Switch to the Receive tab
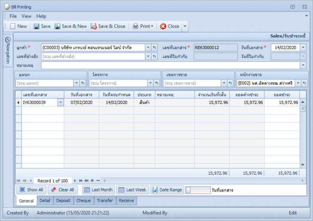 pos(126,200)
